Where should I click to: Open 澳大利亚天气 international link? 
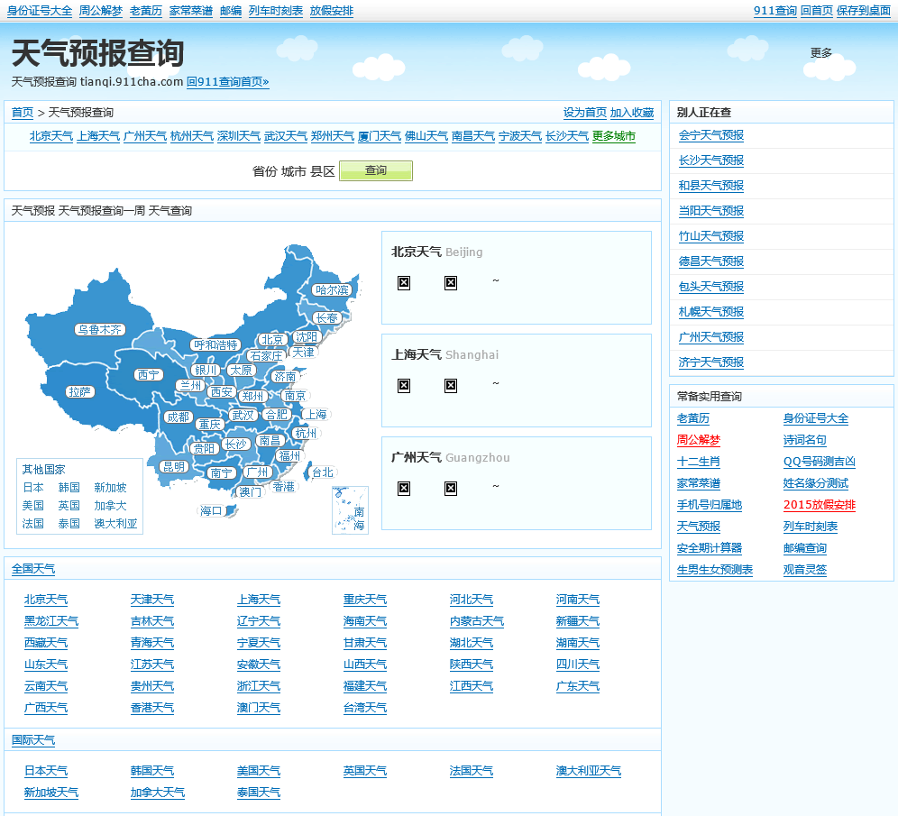[x=588, y=771]
